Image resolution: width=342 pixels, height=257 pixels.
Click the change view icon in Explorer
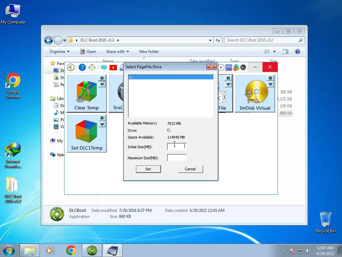(x=267, y=52)
